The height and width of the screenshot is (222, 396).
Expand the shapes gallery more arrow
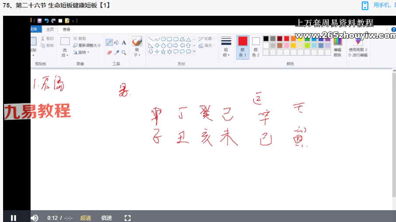pyautogui.click(x=194, y=52)
